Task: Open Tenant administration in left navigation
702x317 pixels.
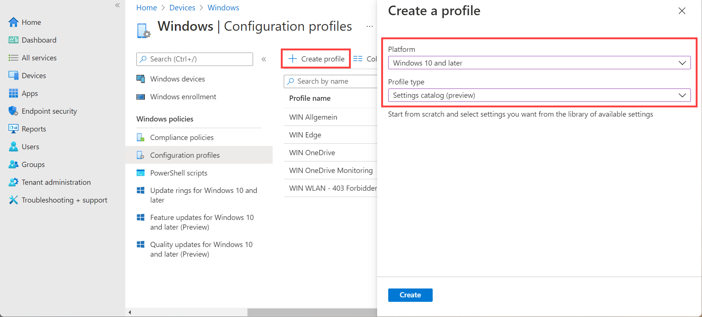Action: (x=56, y=182)
